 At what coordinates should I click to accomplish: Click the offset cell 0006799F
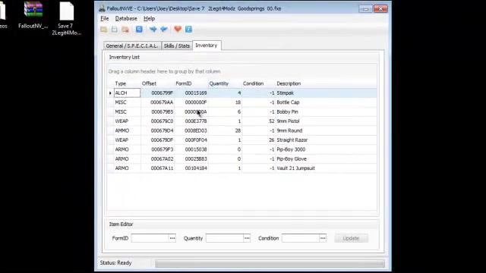click(x=158, y=93)
